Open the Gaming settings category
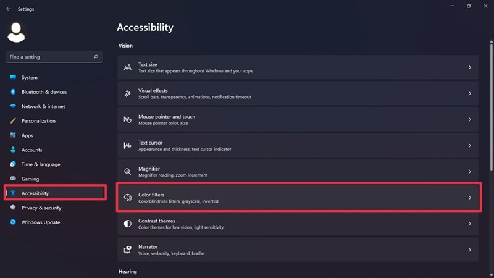Image resolution: width=494 pixels, height=278 pixels. point(30,179)
